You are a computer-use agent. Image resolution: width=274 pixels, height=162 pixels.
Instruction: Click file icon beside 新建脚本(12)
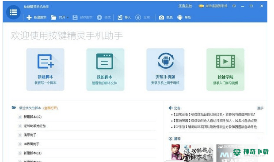coord(20,117)
